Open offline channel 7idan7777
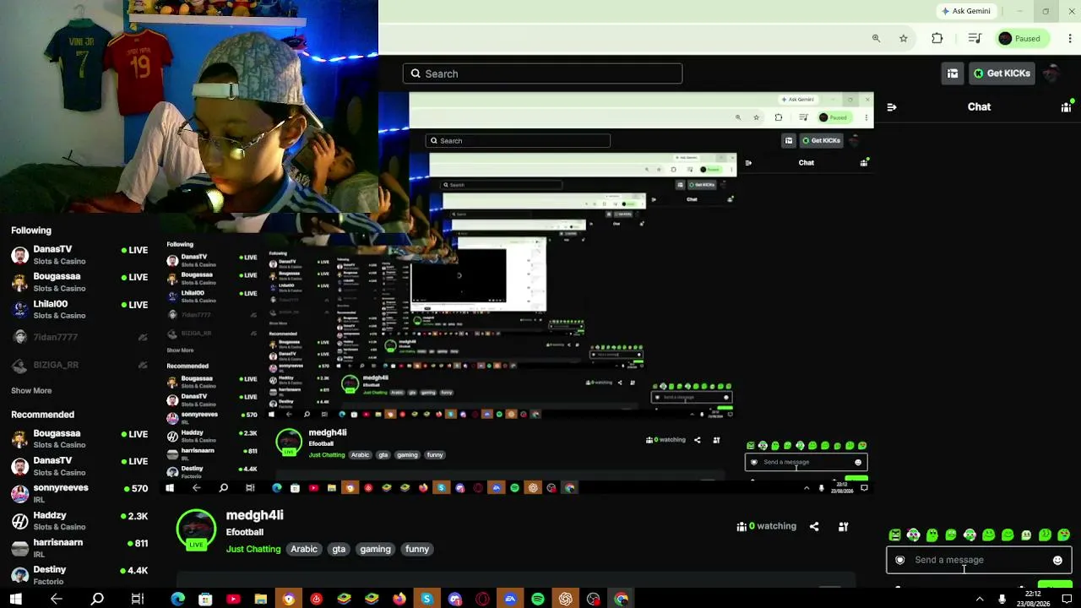Image resolution: width=1081 pixels, height=608 pixels. click(x=79, y=337)
